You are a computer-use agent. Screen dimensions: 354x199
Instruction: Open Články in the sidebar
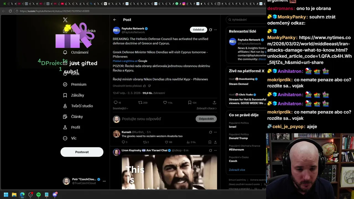click(x=73, y=117)
